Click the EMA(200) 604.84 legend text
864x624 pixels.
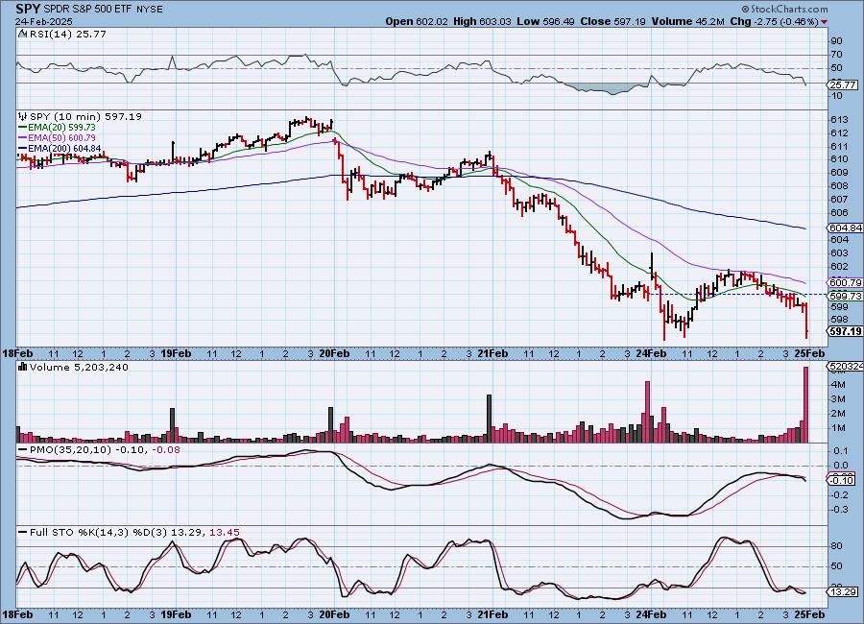pyautogui.click(x=64, y=148)
